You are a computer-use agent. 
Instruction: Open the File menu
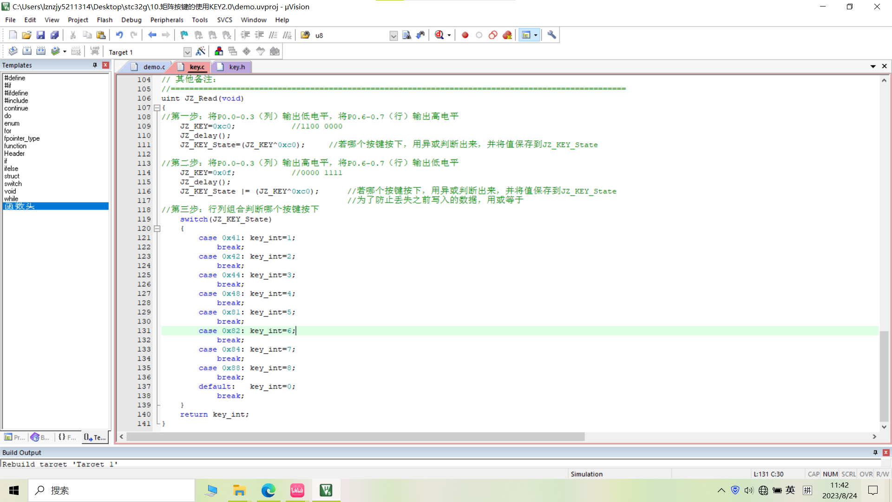point(10,20)
